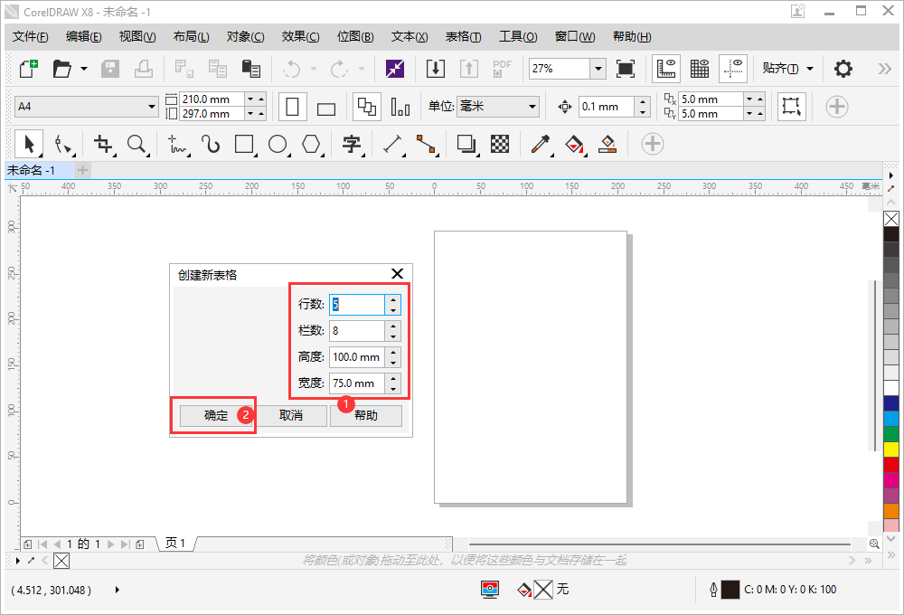Screen dimensions: 904x615
Task: Select the Crop tool
Action: pos(104,144)
